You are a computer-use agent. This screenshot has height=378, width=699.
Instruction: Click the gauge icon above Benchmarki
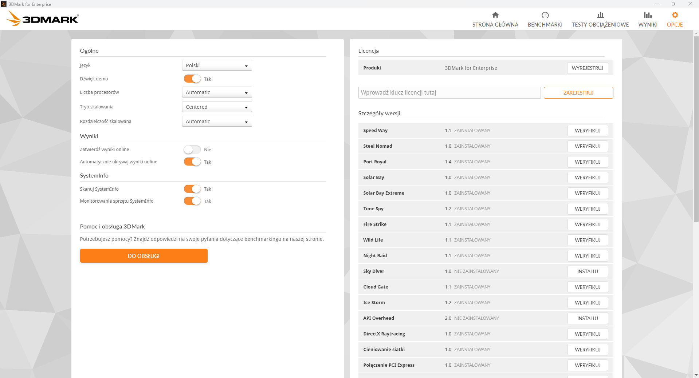pos(545,15)
